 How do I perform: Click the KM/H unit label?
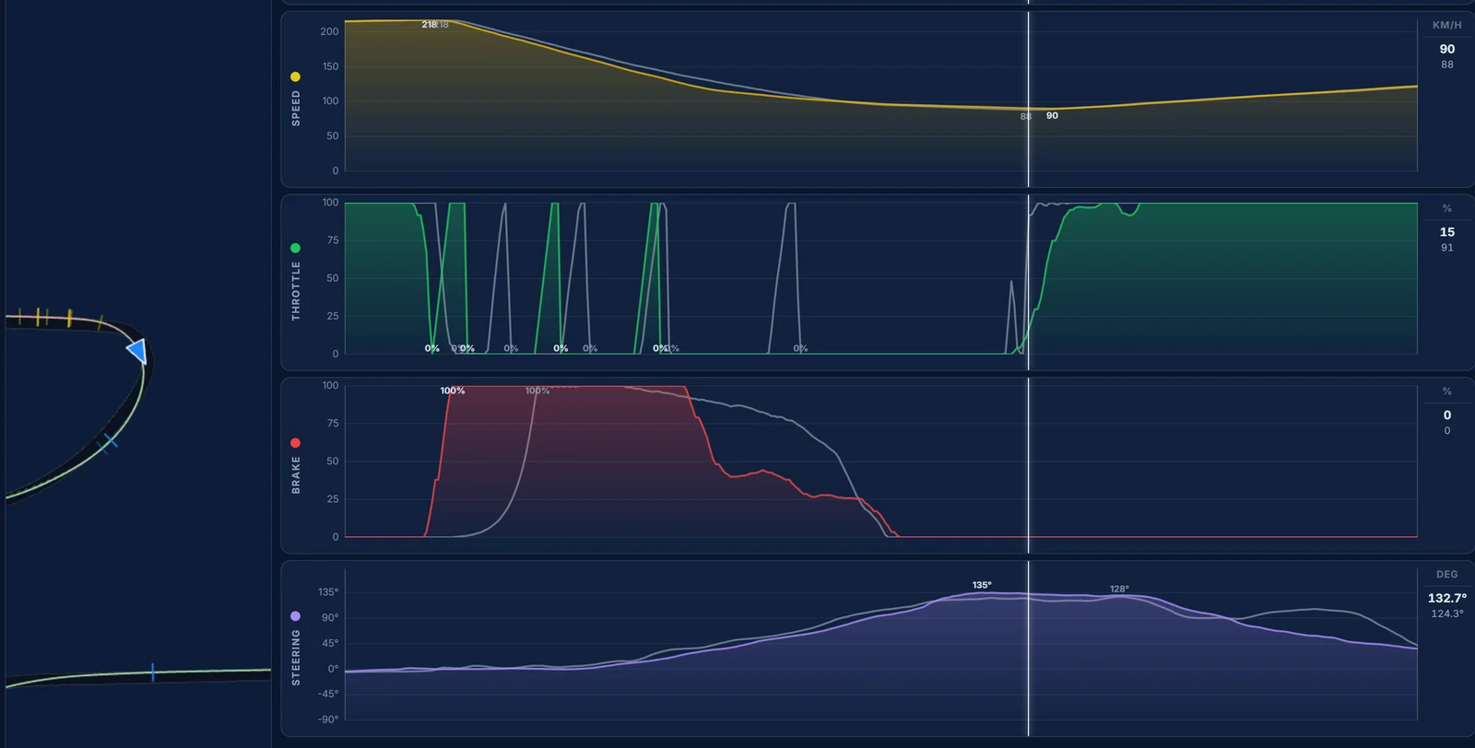coord(1447,25)
